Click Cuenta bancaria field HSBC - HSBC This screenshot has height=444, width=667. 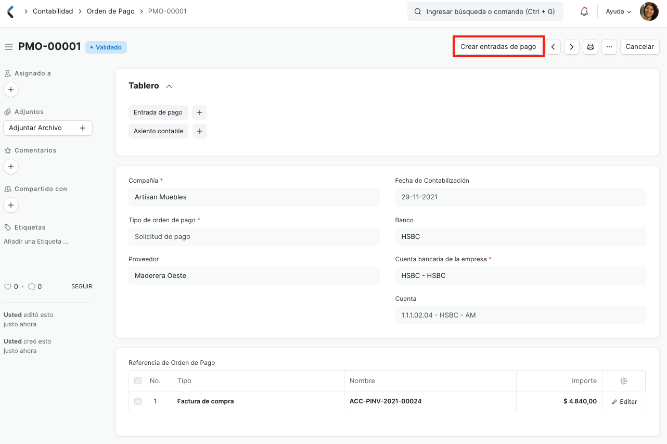click(520, 276)
